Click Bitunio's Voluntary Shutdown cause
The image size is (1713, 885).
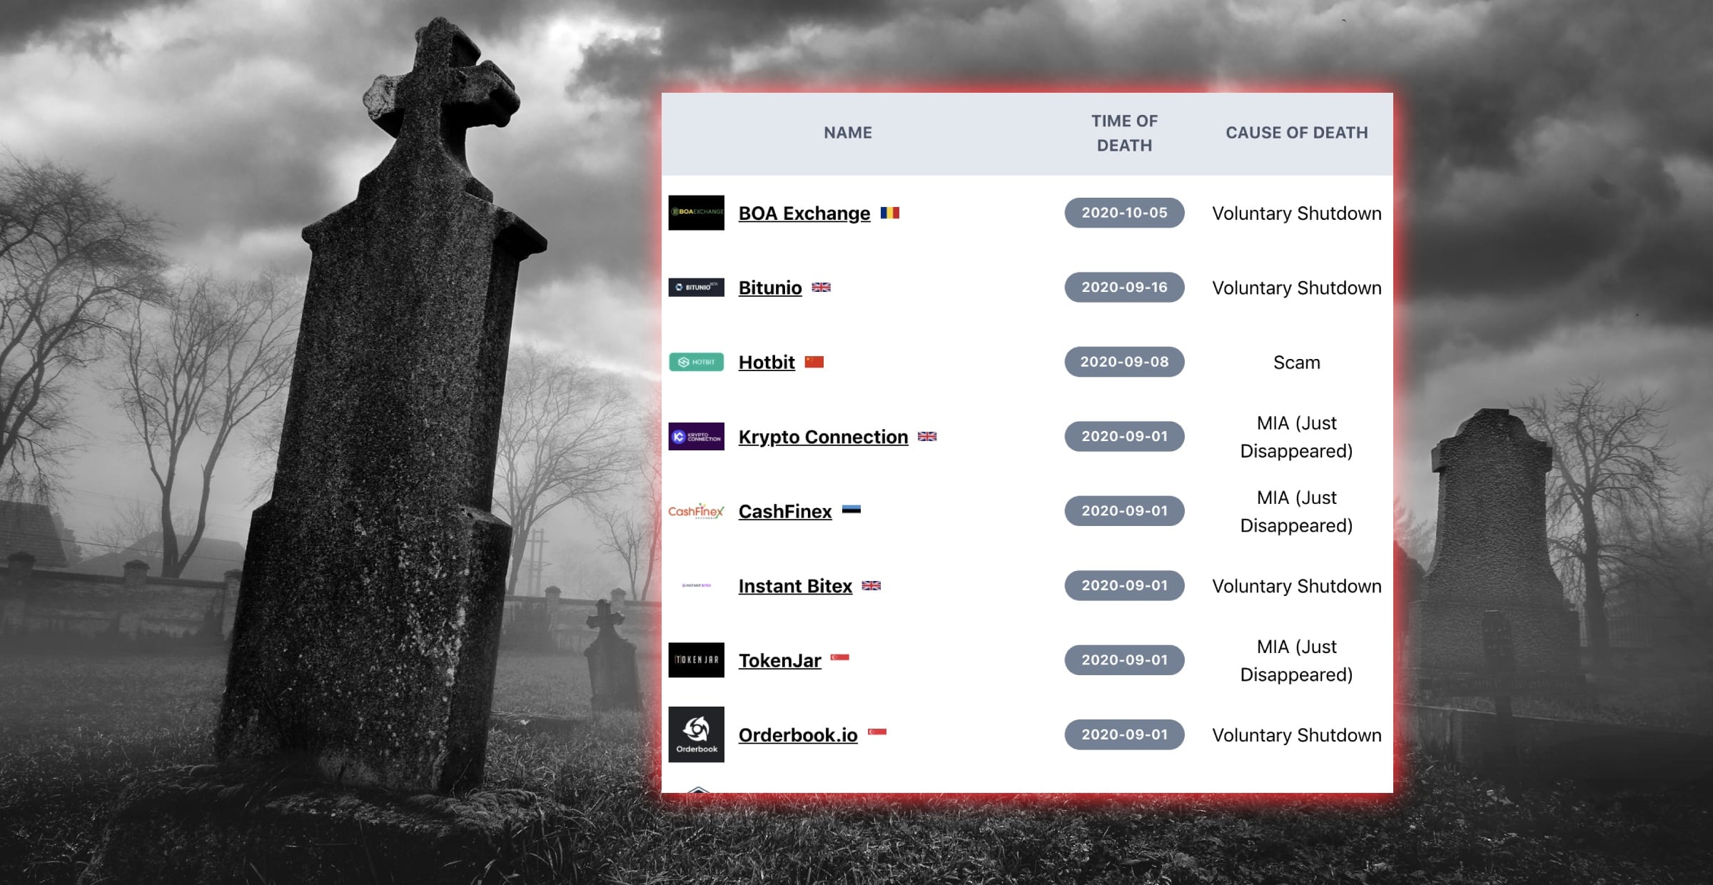point(1297,288)
